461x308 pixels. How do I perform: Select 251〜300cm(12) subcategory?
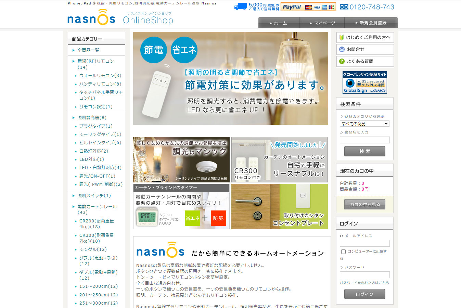pos(99,303)
